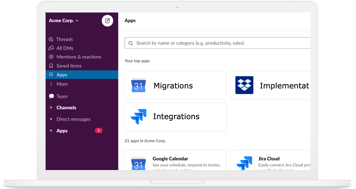Click the Saved items bookmark icon
The height and width of the screenshot is (189, 356).
tap(51, 66)
